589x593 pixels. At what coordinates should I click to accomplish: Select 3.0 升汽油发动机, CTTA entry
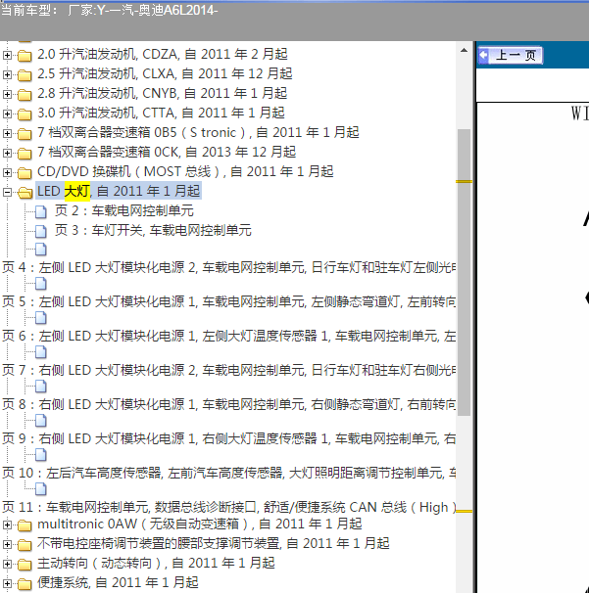coord(161,114)
